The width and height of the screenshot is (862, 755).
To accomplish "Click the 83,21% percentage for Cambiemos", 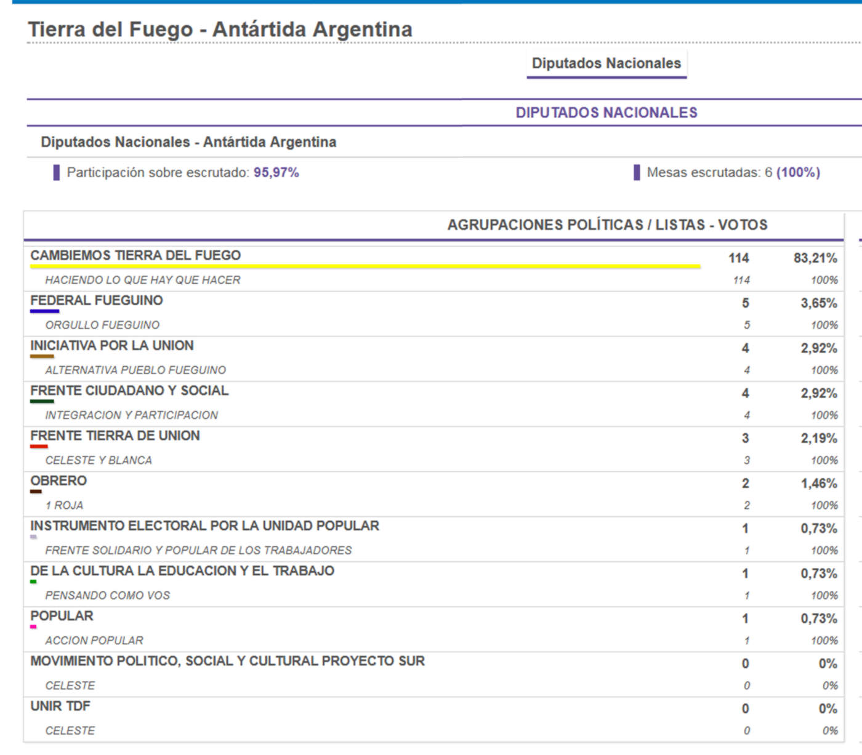I will (815, 258).
